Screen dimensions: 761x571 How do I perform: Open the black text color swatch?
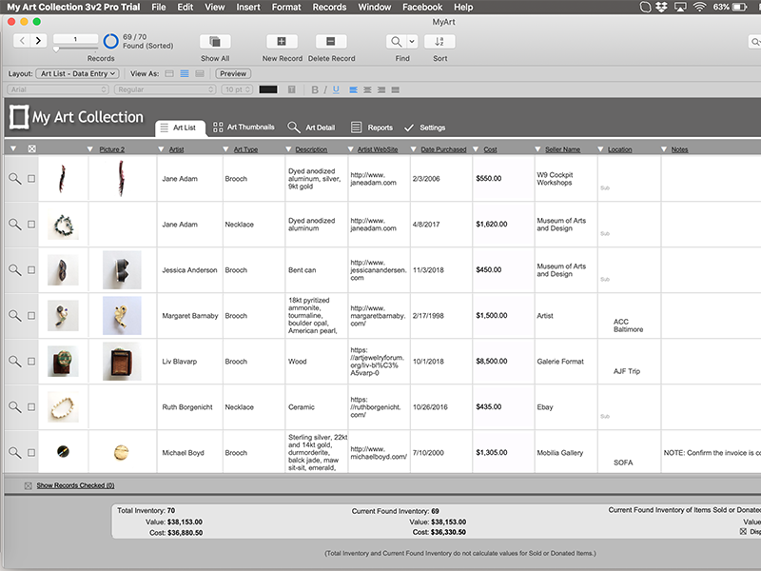click(x=268, y=89)
